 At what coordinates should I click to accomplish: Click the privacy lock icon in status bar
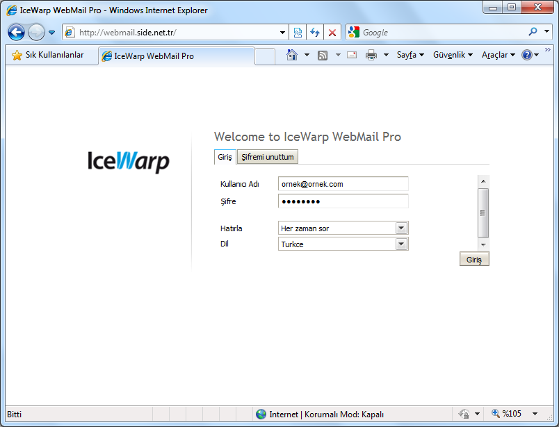click(x=464, y=414)
